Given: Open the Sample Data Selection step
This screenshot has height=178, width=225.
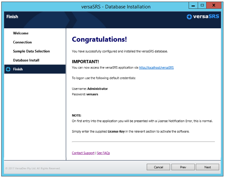Looking at the screenshot, I should (x=31, y=51).
